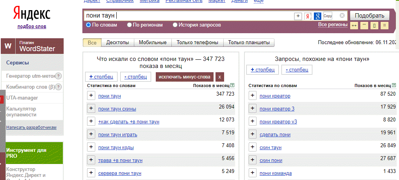Open the 'Все регионы' region selector
399x180 pixels.
[x=333, y=25]
